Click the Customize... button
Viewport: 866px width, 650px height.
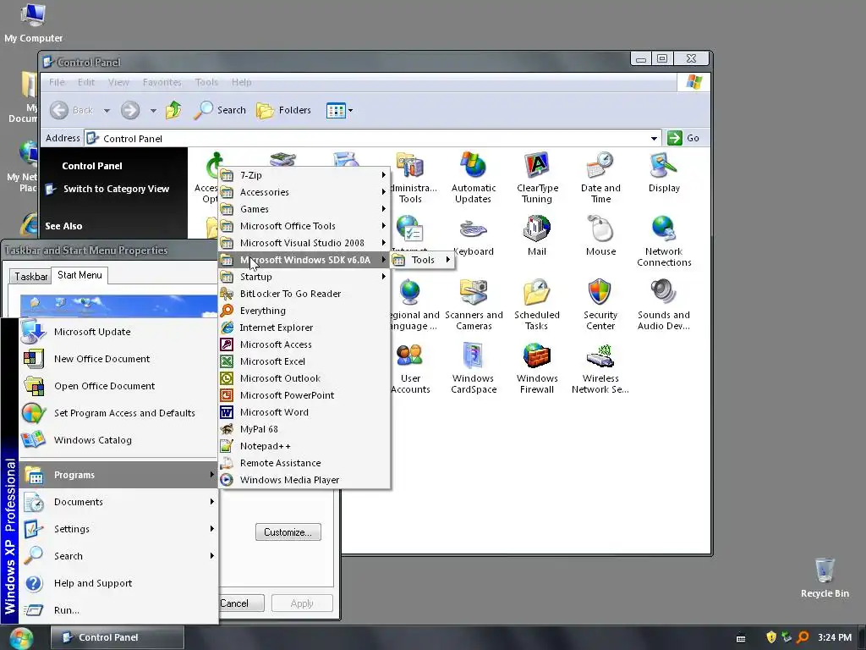(x=288, y=532)
